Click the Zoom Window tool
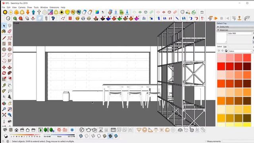 (x=10, y=109)
